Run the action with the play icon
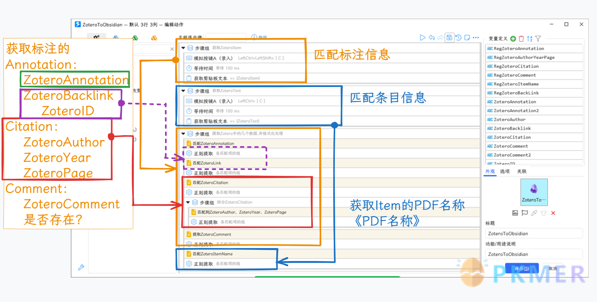 pos(423,37)
